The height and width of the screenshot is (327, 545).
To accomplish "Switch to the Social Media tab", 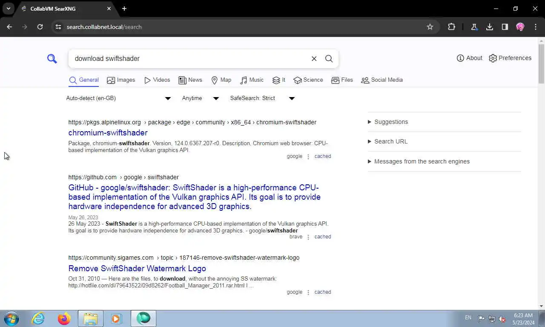I will pos(382,80).
